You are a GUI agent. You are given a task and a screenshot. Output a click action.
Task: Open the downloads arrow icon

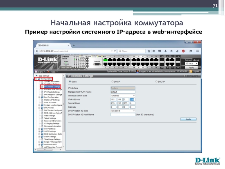[x=165, y=51]
